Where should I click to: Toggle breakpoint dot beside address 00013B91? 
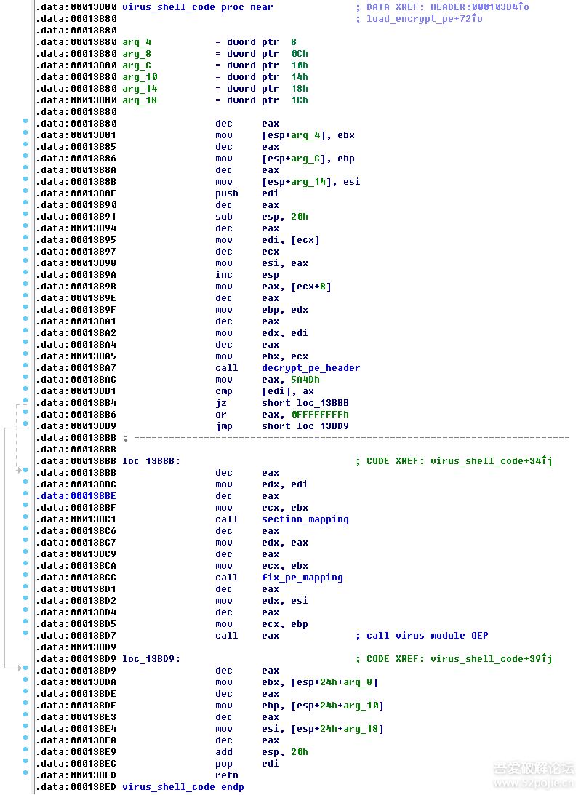click(25, 215)
